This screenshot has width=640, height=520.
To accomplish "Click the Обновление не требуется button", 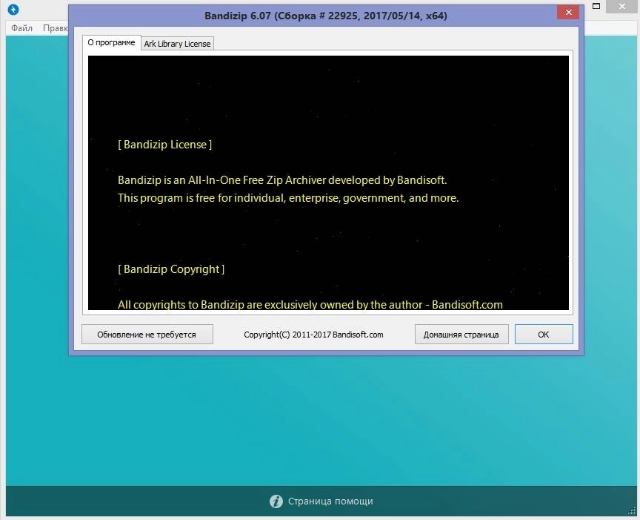I will point(147,335).
